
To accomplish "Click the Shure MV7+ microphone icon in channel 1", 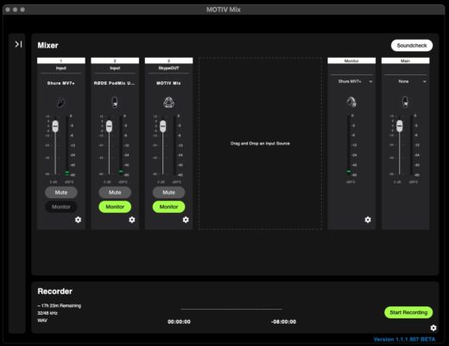I will pyautogui.click(x=60, y=102).
